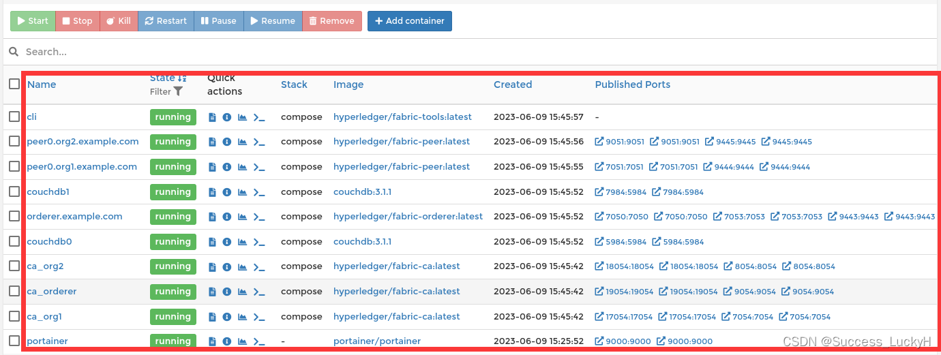View logs of ca_orderer container
Screen dimensions: 941x355
[212, 292]
